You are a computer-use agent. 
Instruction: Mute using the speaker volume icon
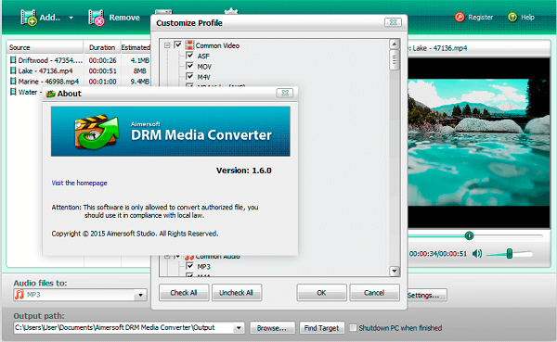point(477,254)
